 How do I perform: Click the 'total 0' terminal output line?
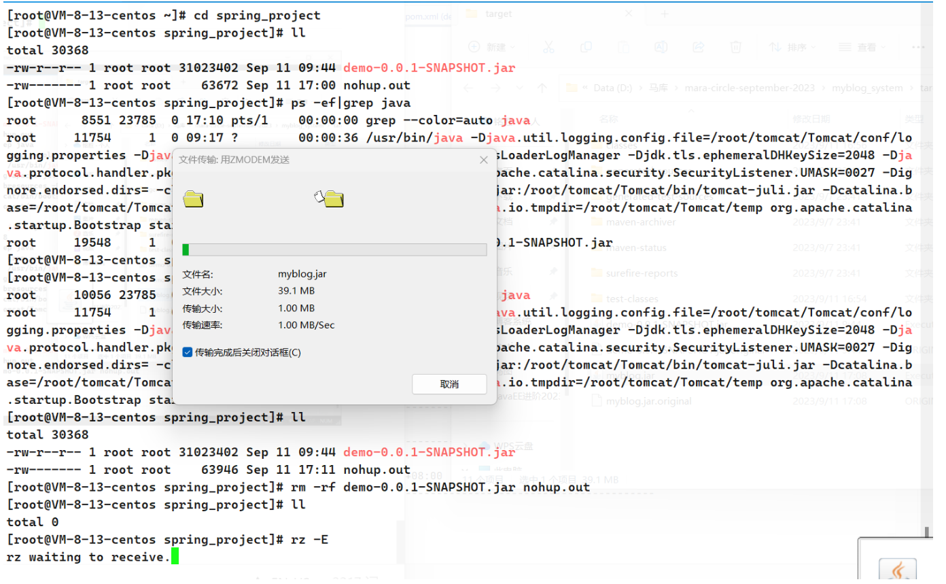coord(33,522)
